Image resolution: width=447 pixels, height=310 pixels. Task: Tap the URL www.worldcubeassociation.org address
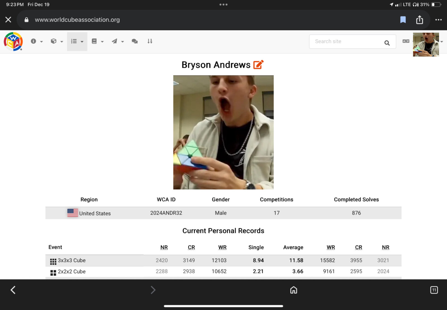coord(77,20)
